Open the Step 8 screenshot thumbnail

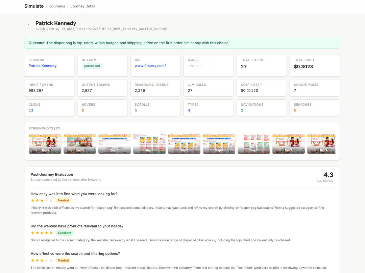[288, 144]
